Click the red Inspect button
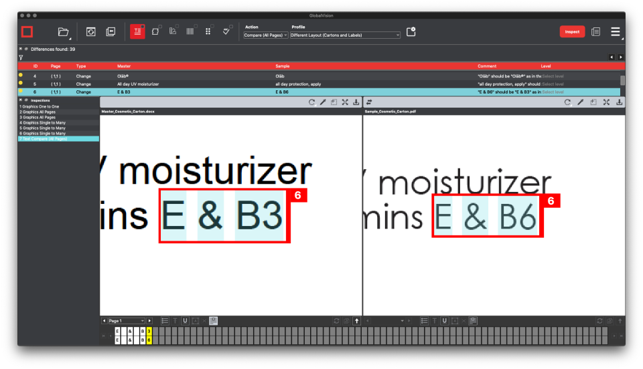Viewport: 643px width, 369px height. (x=572, y=31)
